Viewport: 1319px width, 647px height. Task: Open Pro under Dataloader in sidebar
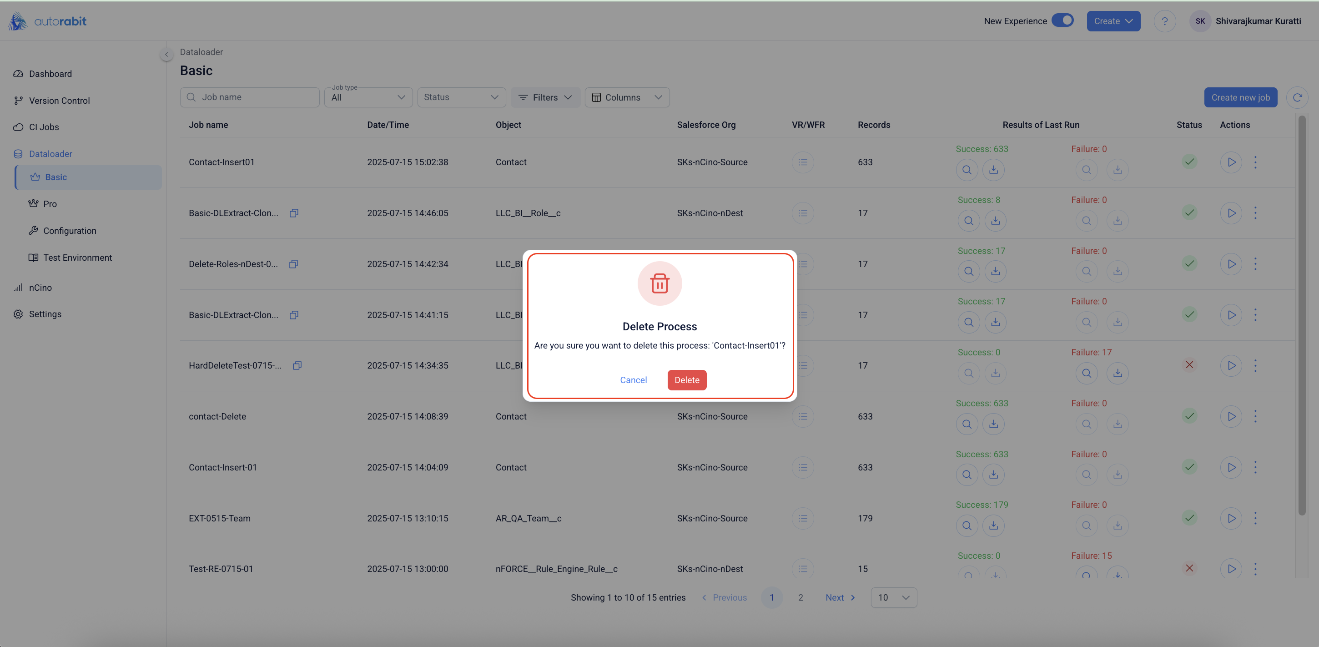click(50, 204)
